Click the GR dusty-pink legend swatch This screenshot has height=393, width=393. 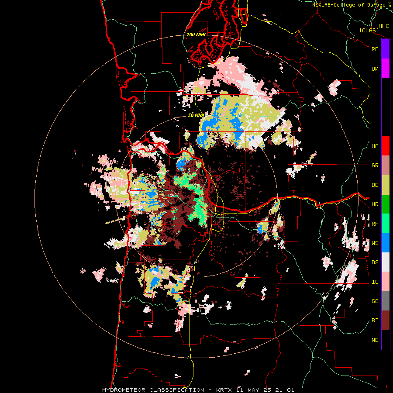click(386, 165)
